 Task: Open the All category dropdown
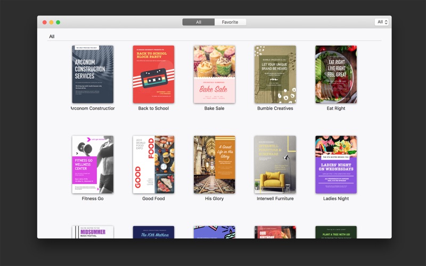[x=382, y=22]
